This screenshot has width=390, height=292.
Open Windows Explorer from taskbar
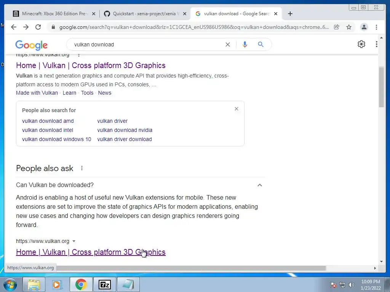(x=34, y=284)
